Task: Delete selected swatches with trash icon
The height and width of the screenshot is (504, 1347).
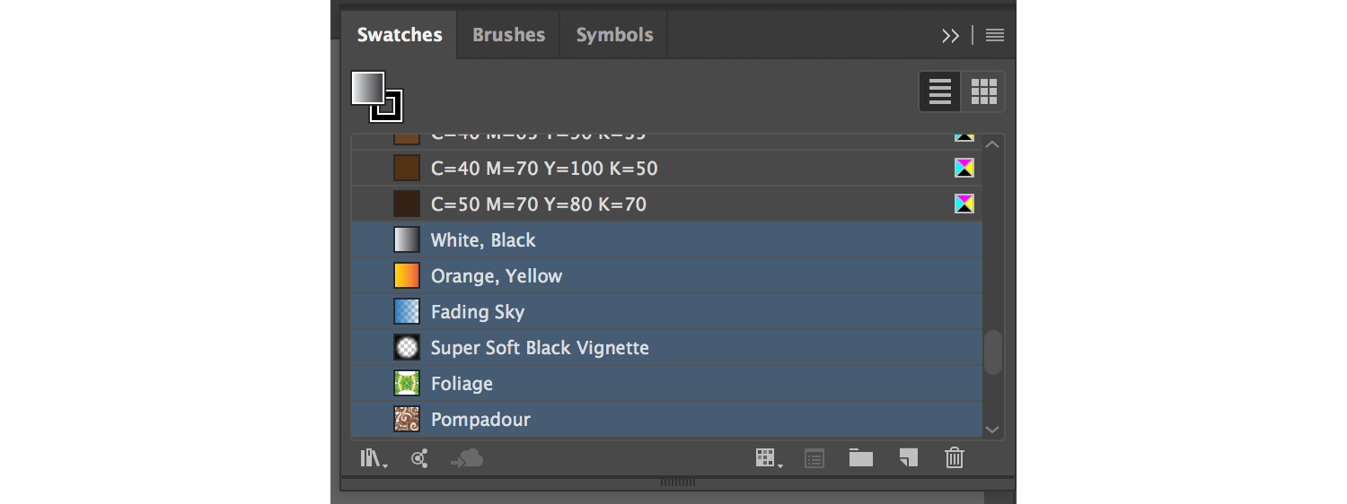Action: [x=955, y=459]
